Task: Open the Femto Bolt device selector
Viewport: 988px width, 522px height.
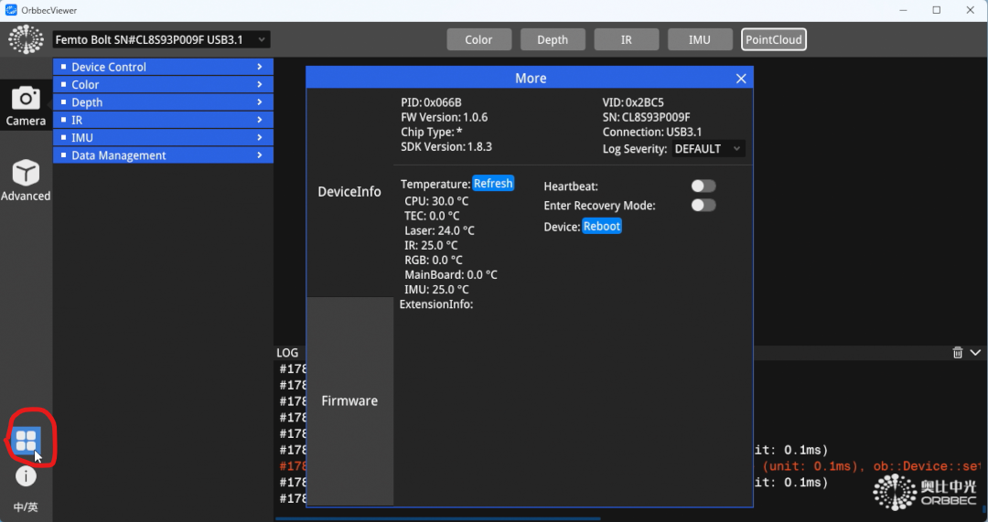Action: 161,40
